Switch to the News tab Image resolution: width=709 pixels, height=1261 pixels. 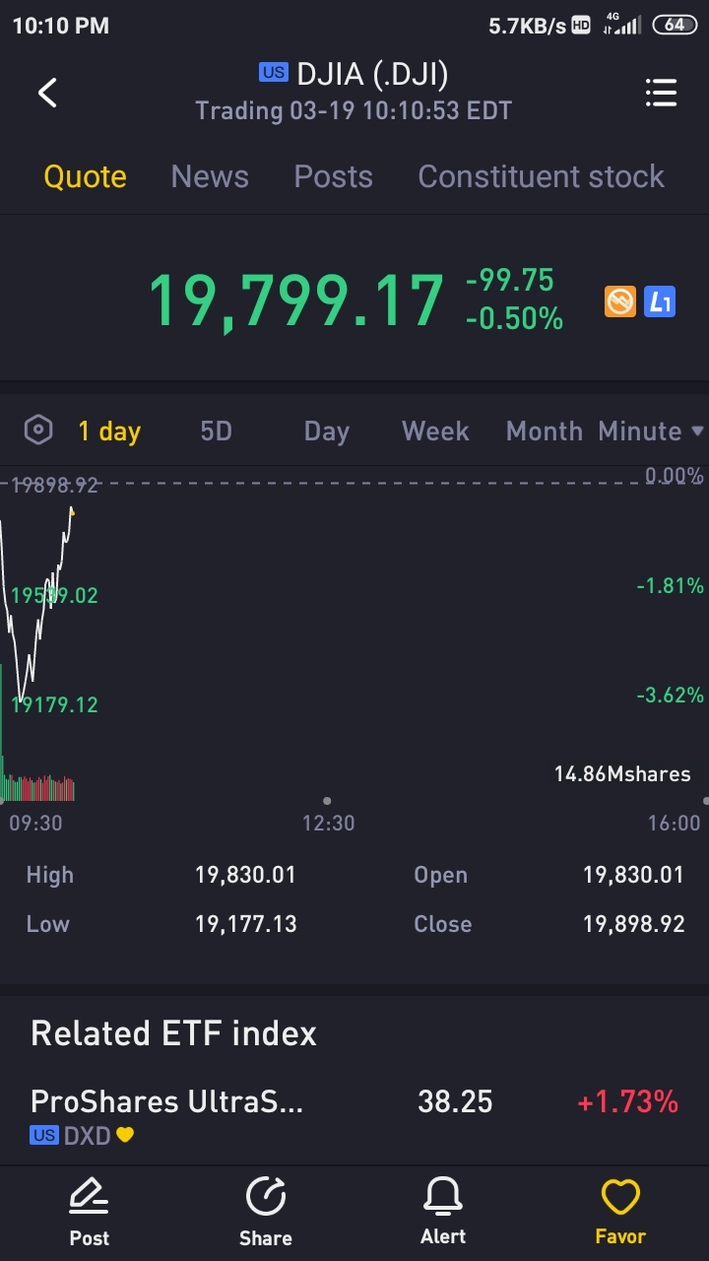pyautogui.click(x=210, y=177)
